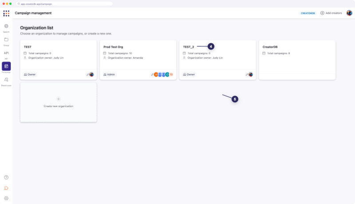Click the browser URL field
Image resolution: width=355 pixels, height=204 pixels.
tap(64, 4)
